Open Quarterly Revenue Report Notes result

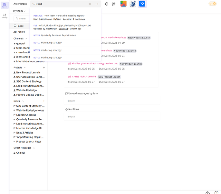(x=65, y=35)
